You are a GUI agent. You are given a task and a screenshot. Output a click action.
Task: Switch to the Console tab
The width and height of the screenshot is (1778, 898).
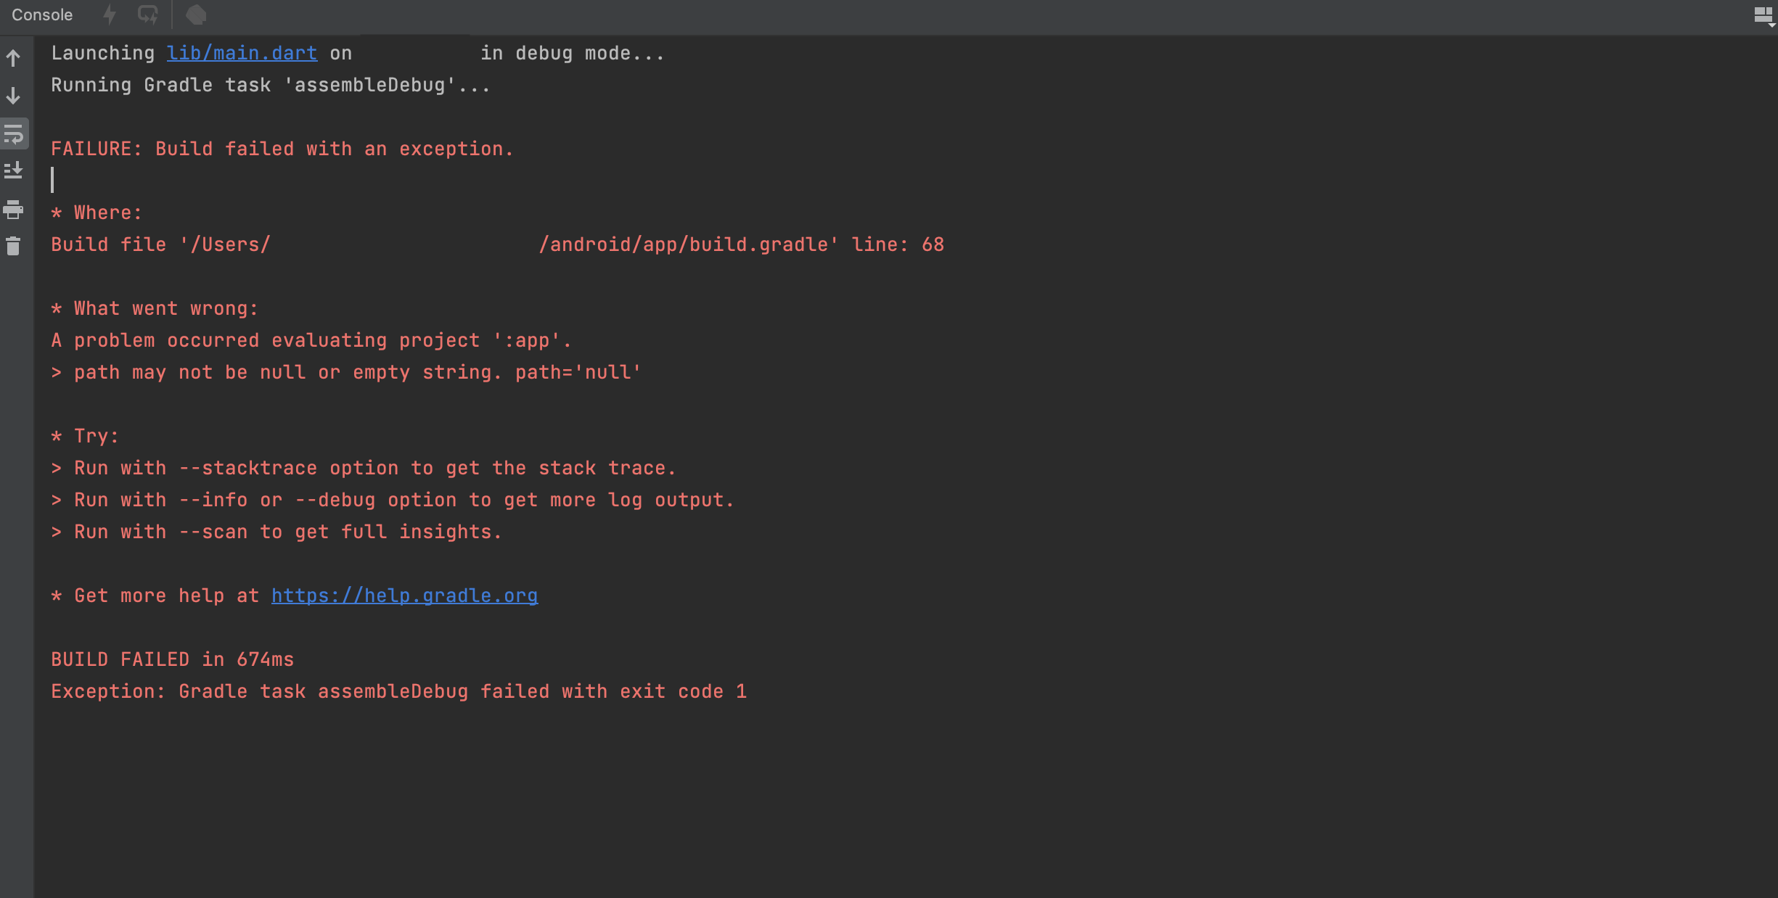[42, 15]
